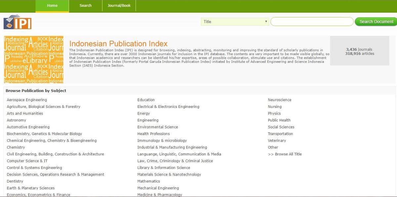Open the plain Engineering subject link
Viewport: 397px width, 197px height.
pyautogui.click(x=148, y=120)
